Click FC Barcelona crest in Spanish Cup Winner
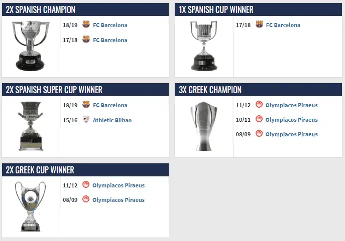This screenshot has width=345, height=241. click(259, 25)
